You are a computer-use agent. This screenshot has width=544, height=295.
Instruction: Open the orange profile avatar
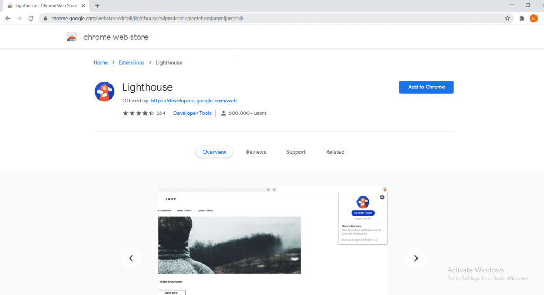point(533,18)
